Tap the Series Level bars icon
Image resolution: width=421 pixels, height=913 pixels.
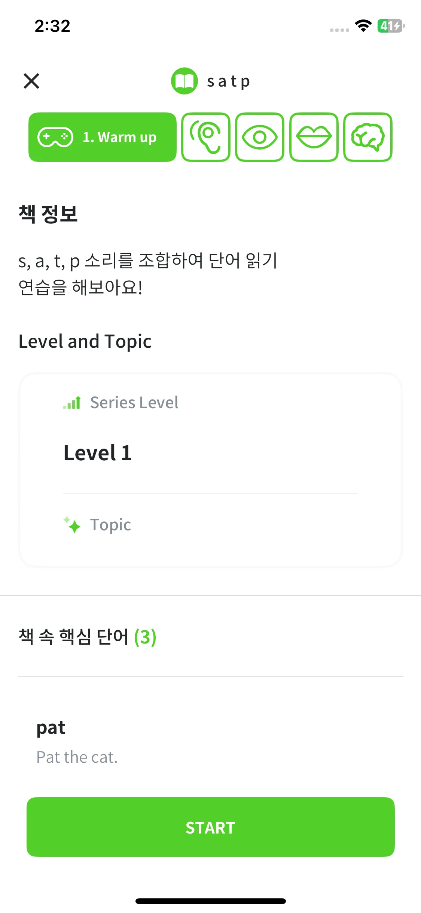coord(72,403)
